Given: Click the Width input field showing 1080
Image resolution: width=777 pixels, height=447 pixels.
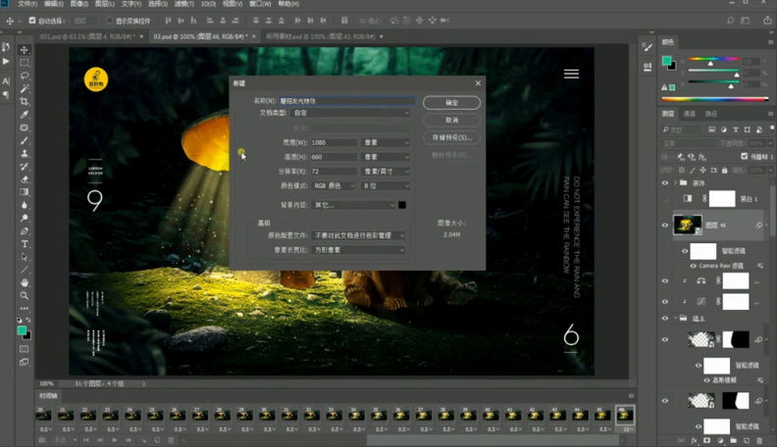Looking at the screenshot, I should 336,142.
